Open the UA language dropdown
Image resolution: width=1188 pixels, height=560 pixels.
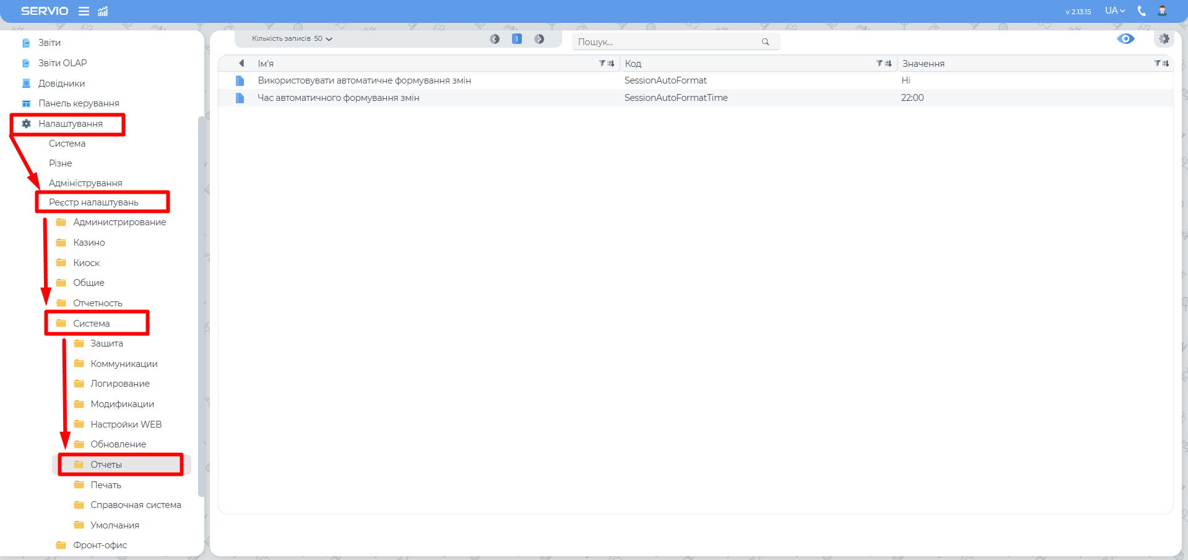click(x=1115, y=11)
